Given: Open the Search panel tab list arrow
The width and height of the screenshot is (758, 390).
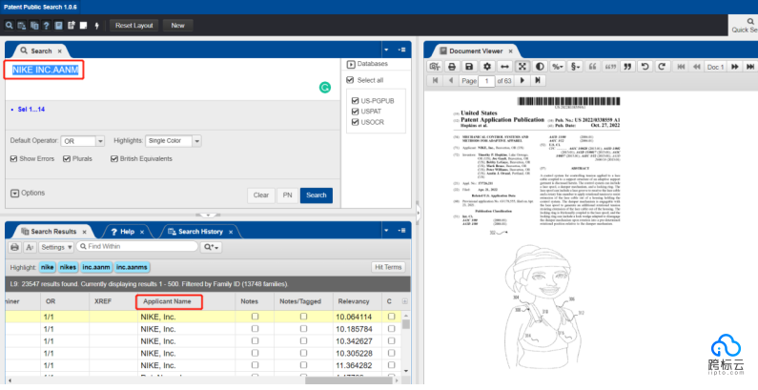Looking at the screenshot, I should tap(386, 50).
